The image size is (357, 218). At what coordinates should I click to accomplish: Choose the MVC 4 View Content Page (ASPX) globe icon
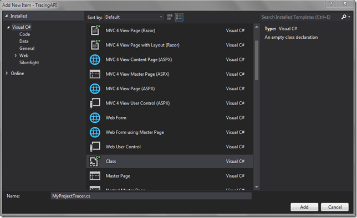tap(95, 60)
